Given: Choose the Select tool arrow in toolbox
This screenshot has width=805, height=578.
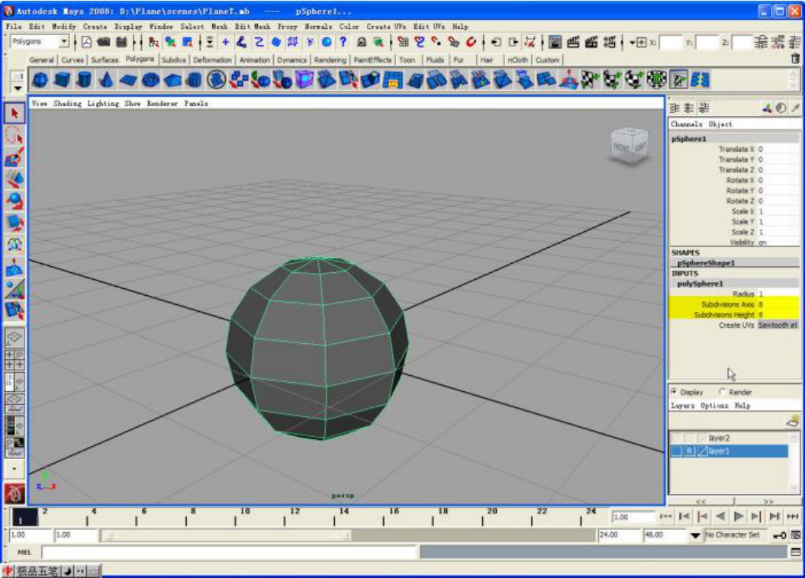Looking at the screenshot, I should tap(14, 114).
